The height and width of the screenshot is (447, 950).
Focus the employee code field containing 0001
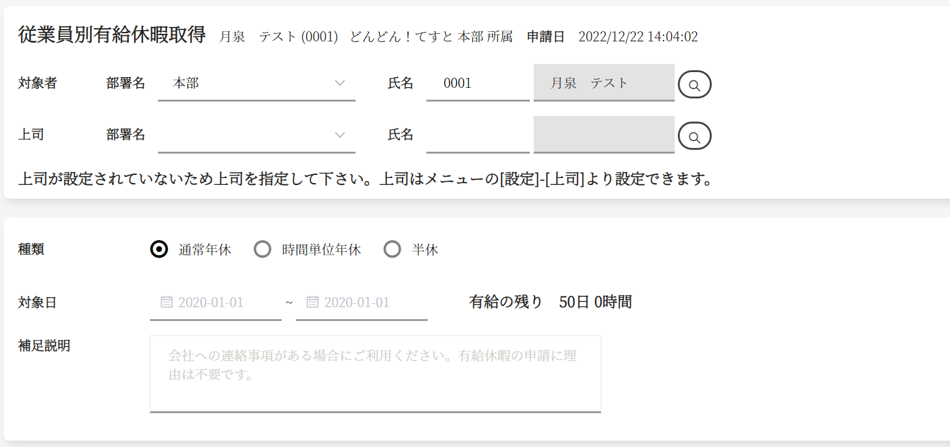[477, 83]
